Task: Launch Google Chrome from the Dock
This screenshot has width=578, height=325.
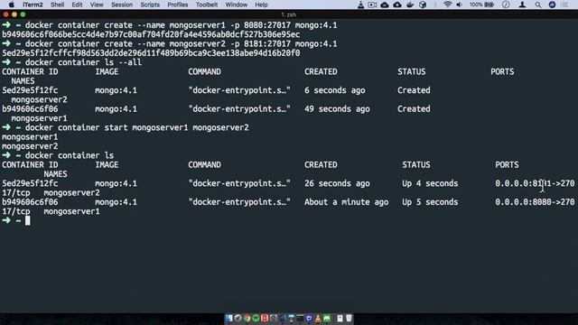Action: click(x=247, y=318)
